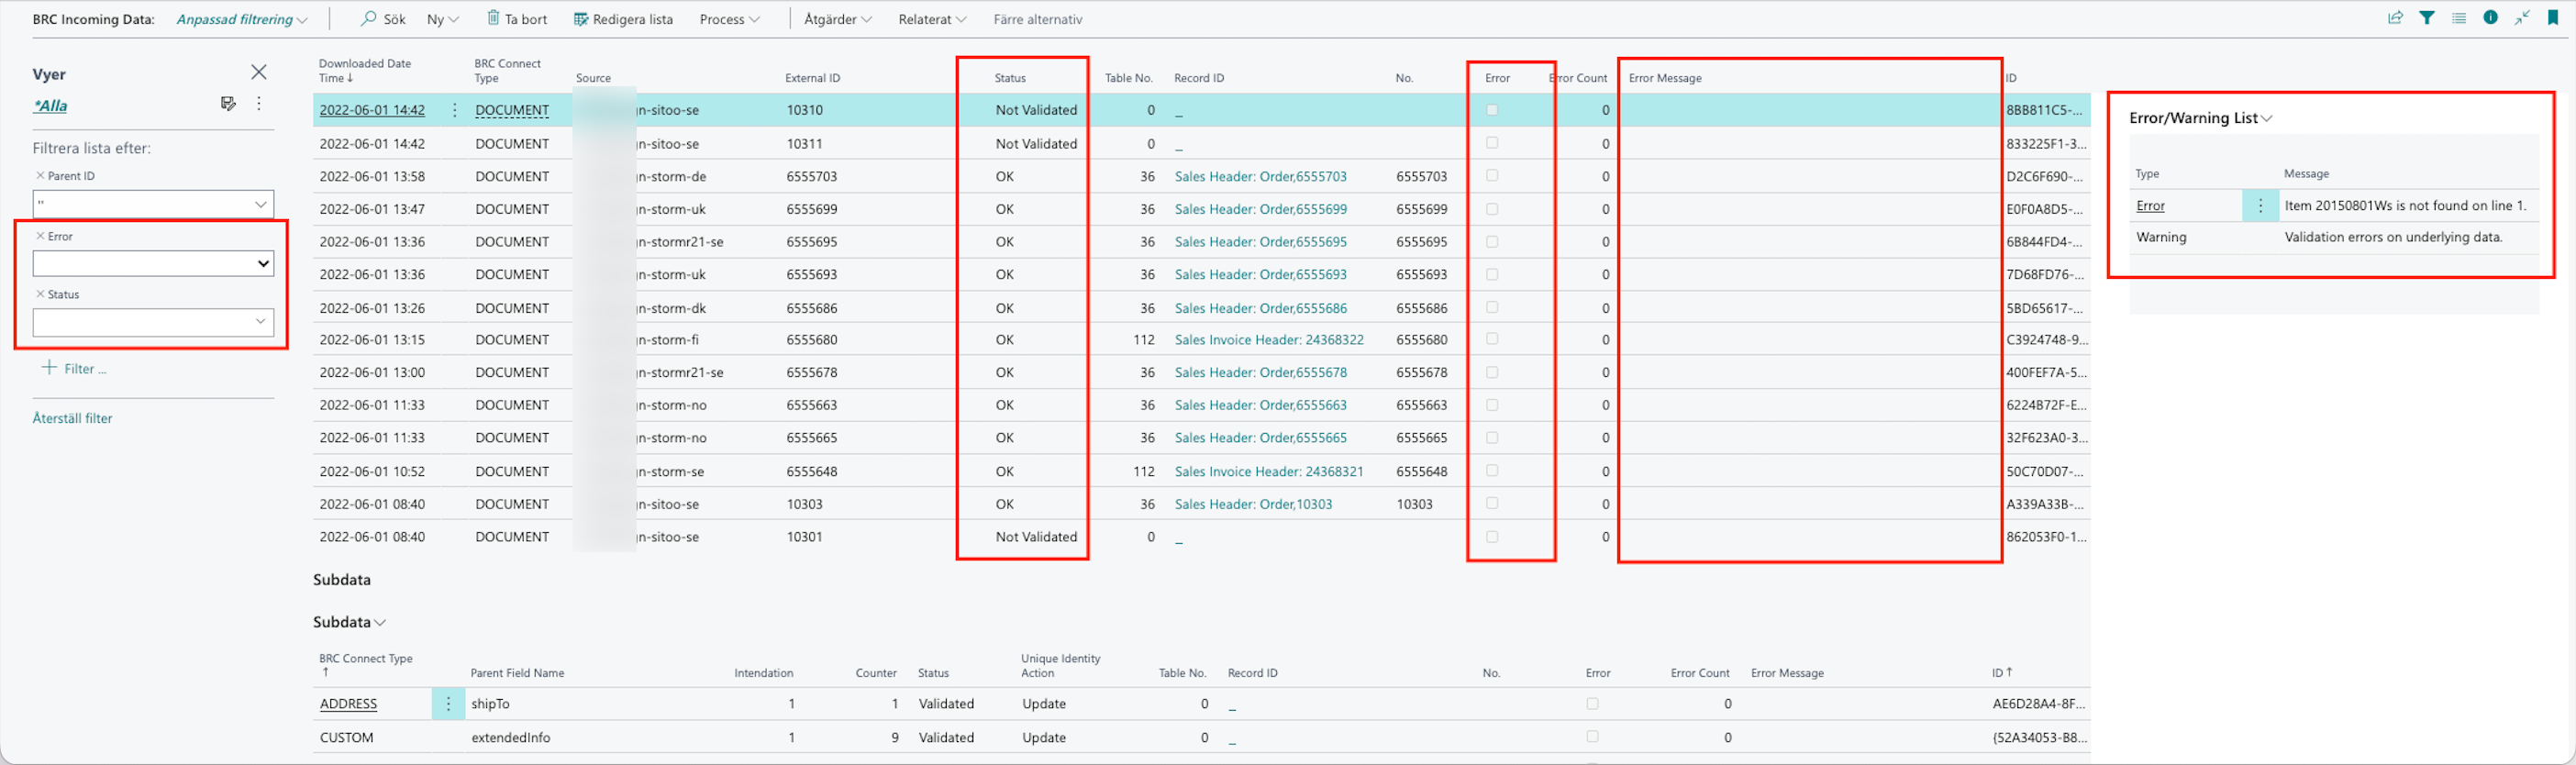Tick Error checkbox for External ID 10310
The height and width of the screenshot is (765, 2576).
click(x=1492, y=110)
